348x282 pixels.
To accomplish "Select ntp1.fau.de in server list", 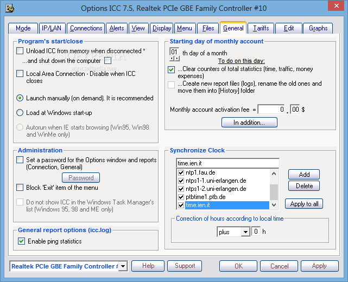I will (x=200, y=172).
